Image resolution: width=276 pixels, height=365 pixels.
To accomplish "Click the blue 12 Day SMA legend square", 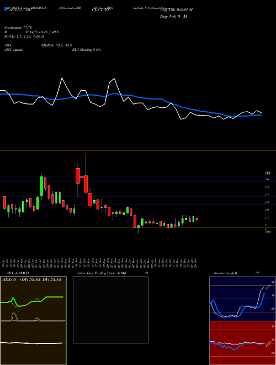I will tap(6, 9).
